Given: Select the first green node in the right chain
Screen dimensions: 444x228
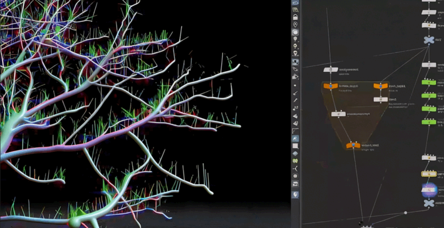Looking at the screenshot, I should point(429,82).
